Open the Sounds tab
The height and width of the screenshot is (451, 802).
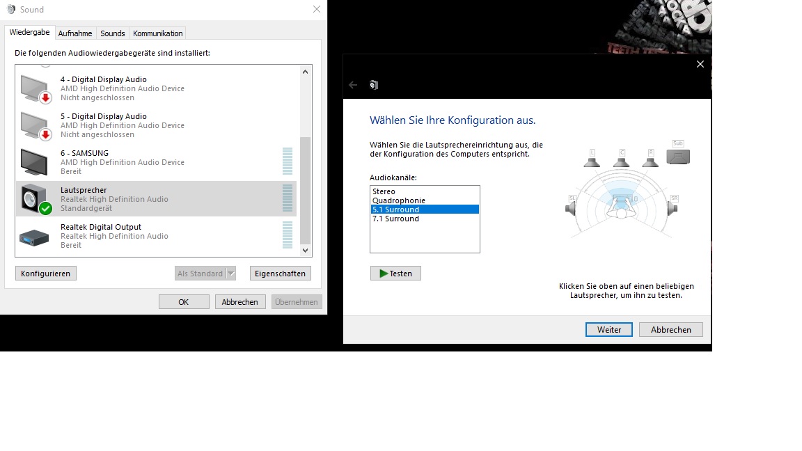click(x=113, y=33)
